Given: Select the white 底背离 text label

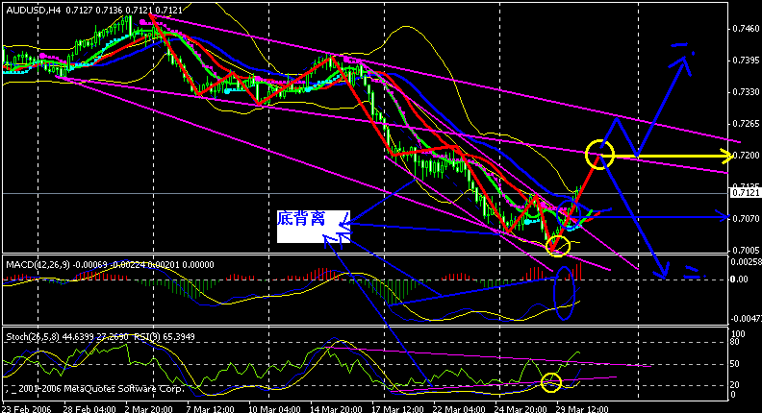Looking at the screenshot, I should click(314, 227).
